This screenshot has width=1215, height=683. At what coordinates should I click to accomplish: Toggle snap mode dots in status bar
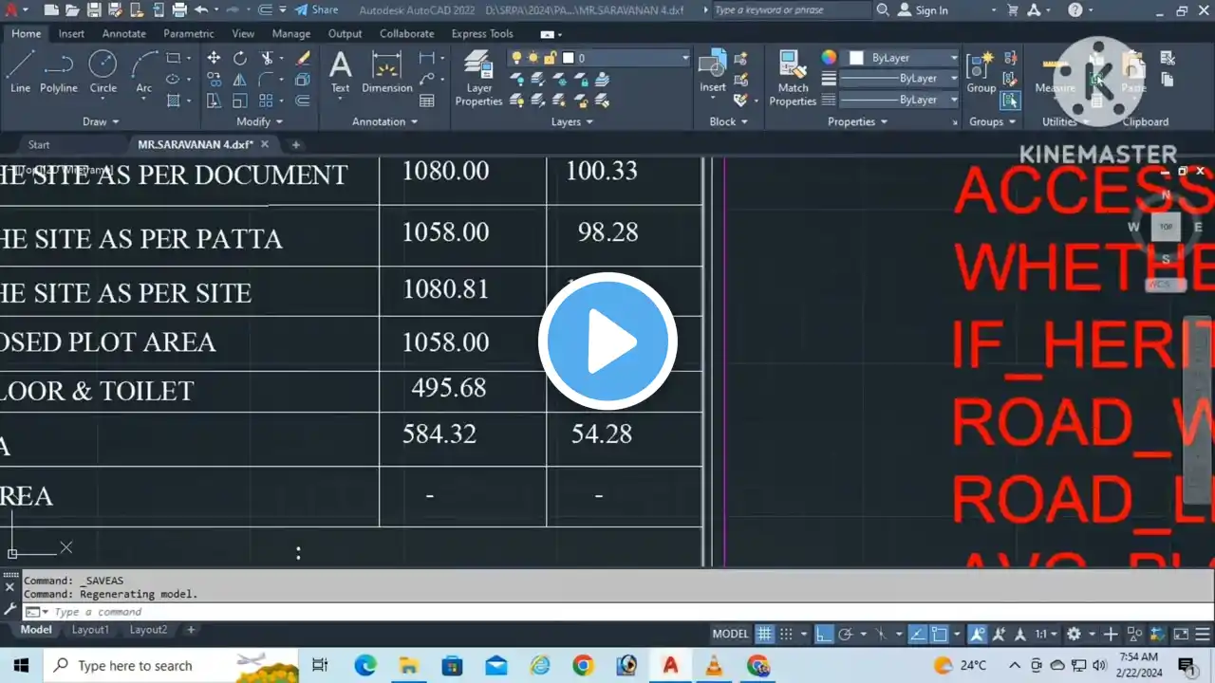(786, 634)
